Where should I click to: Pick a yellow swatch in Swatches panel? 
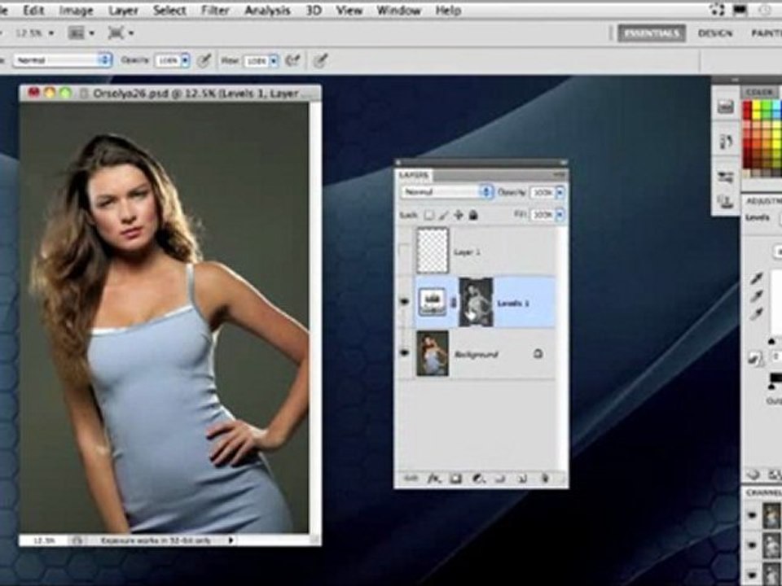757,106
